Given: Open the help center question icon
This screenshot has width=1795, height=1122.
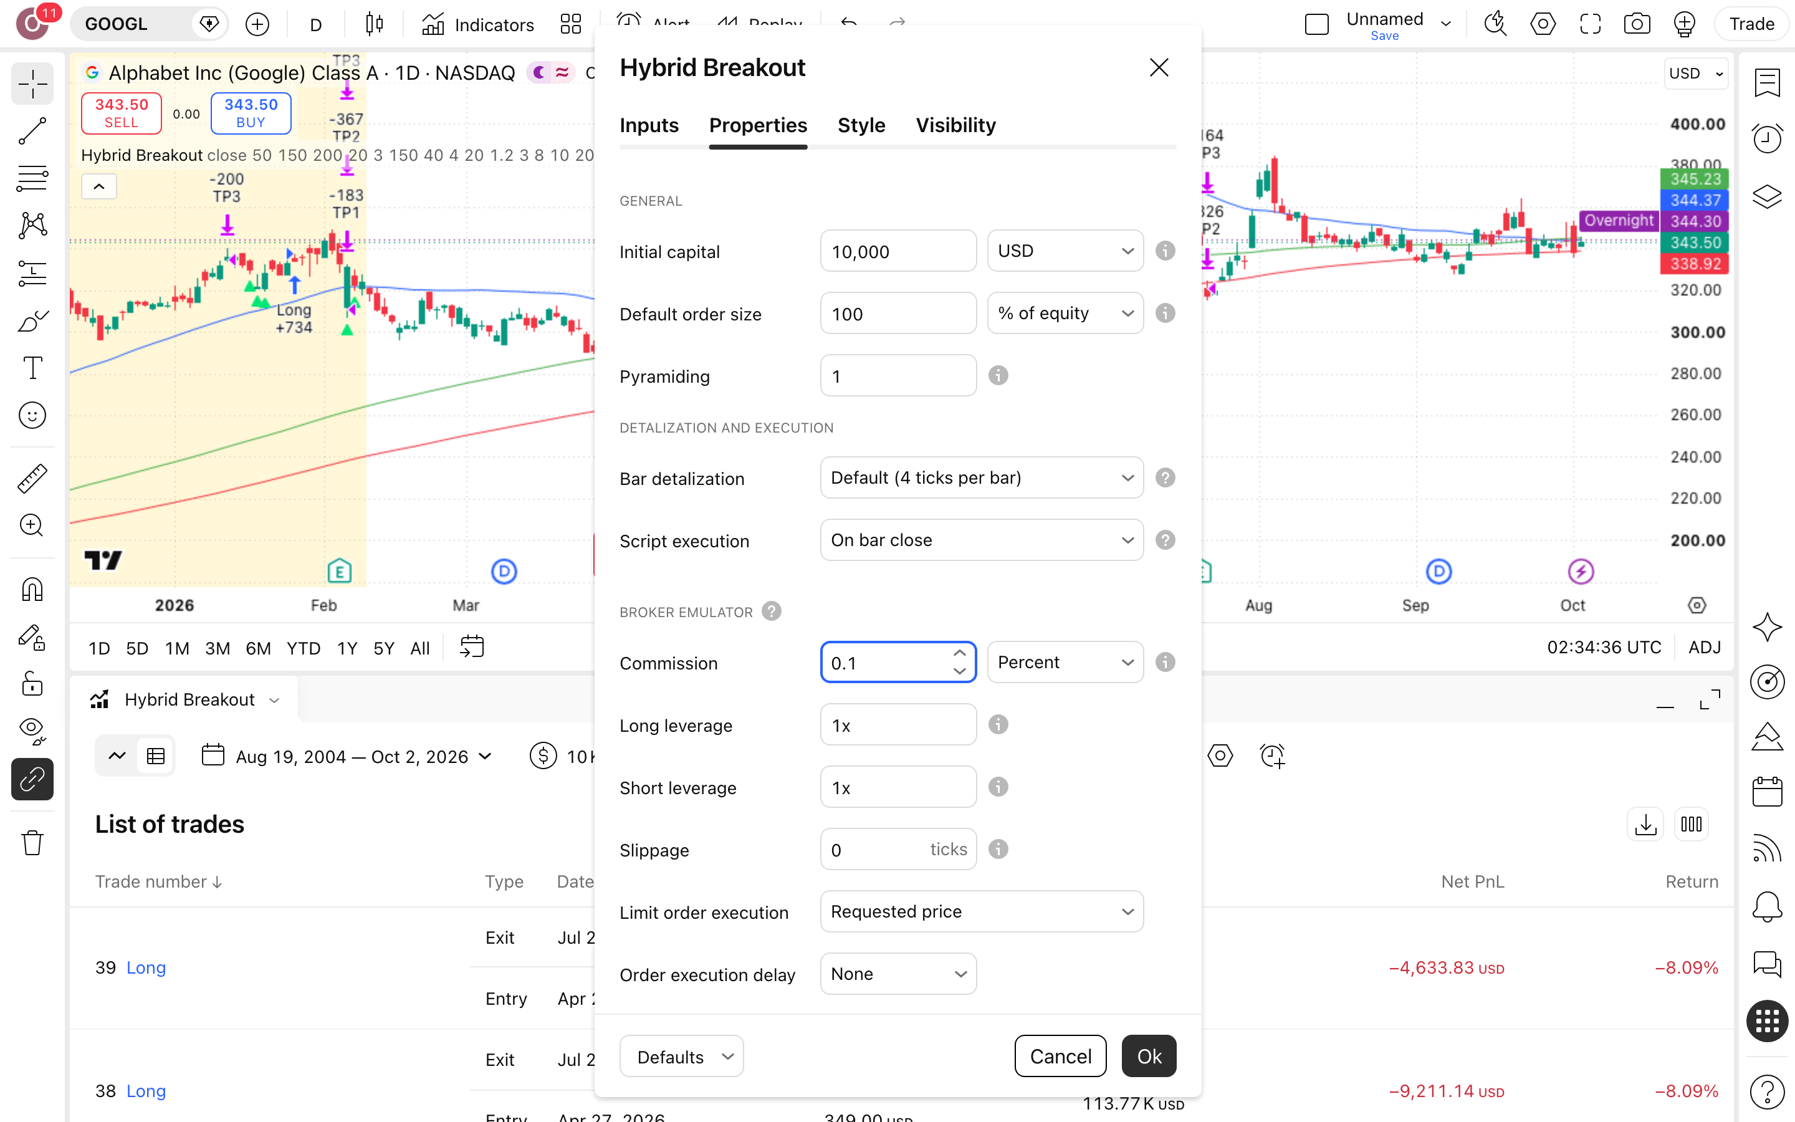Looking at the screenshot, I should pos(1767,1091).
